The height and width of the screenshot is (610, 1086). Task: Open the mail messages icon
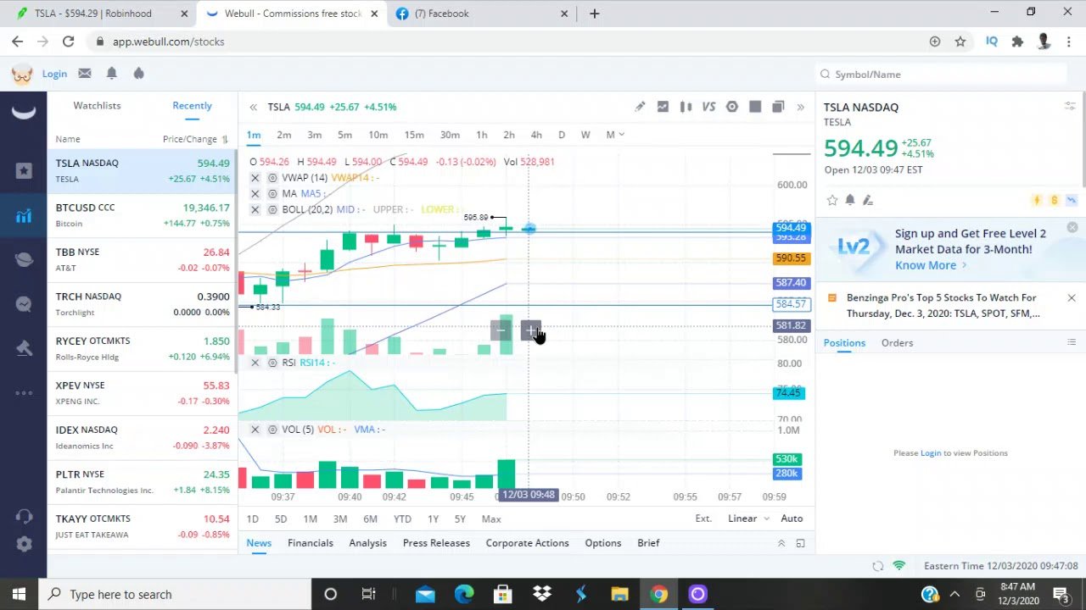click(85, 74)
